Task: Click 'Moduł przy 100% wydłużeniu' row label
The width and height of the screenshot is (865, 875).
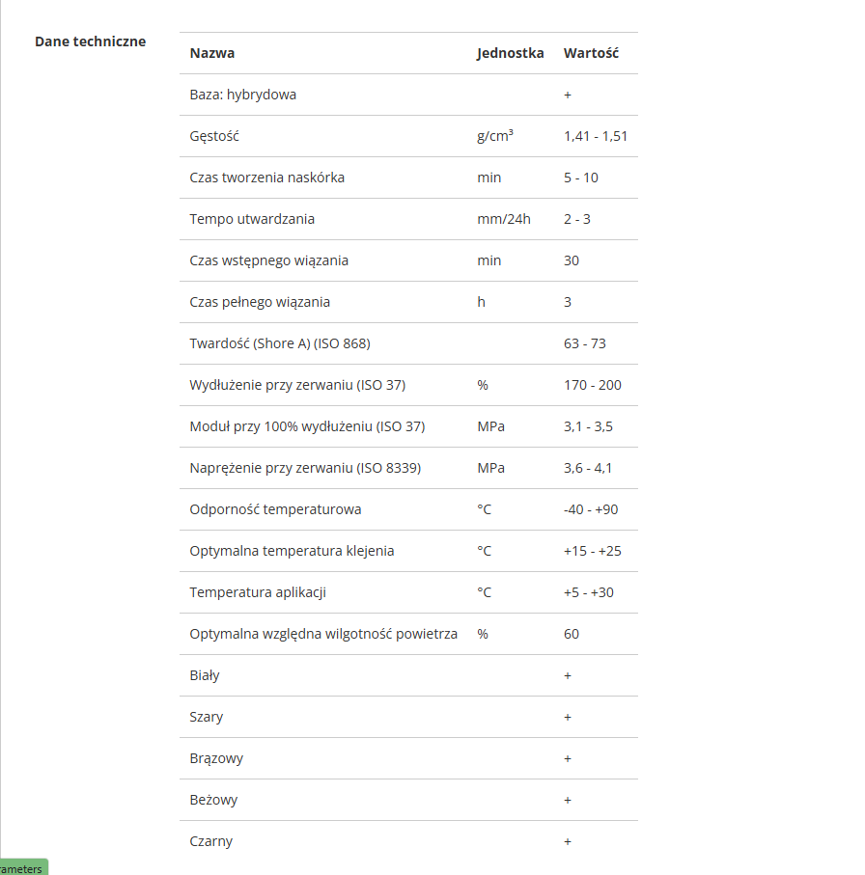Action: (307, 426)
